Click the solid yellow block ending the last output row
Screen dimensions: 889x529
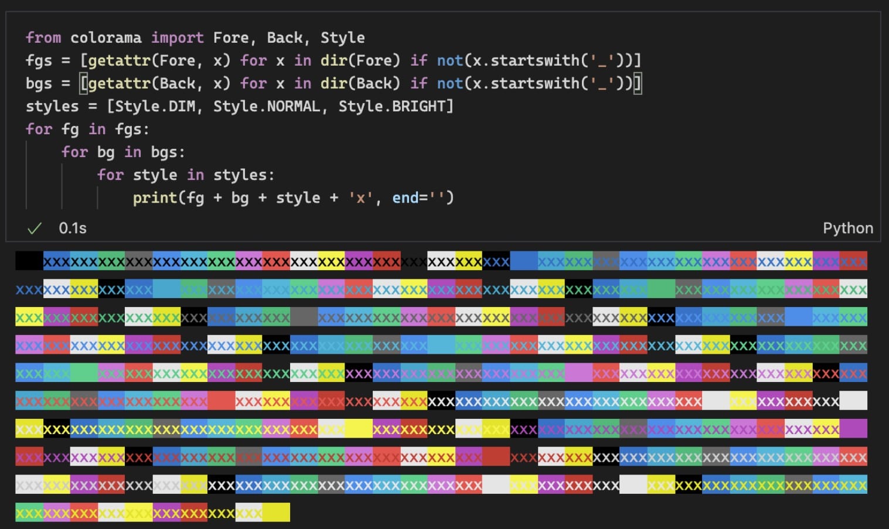click(276, 513)
